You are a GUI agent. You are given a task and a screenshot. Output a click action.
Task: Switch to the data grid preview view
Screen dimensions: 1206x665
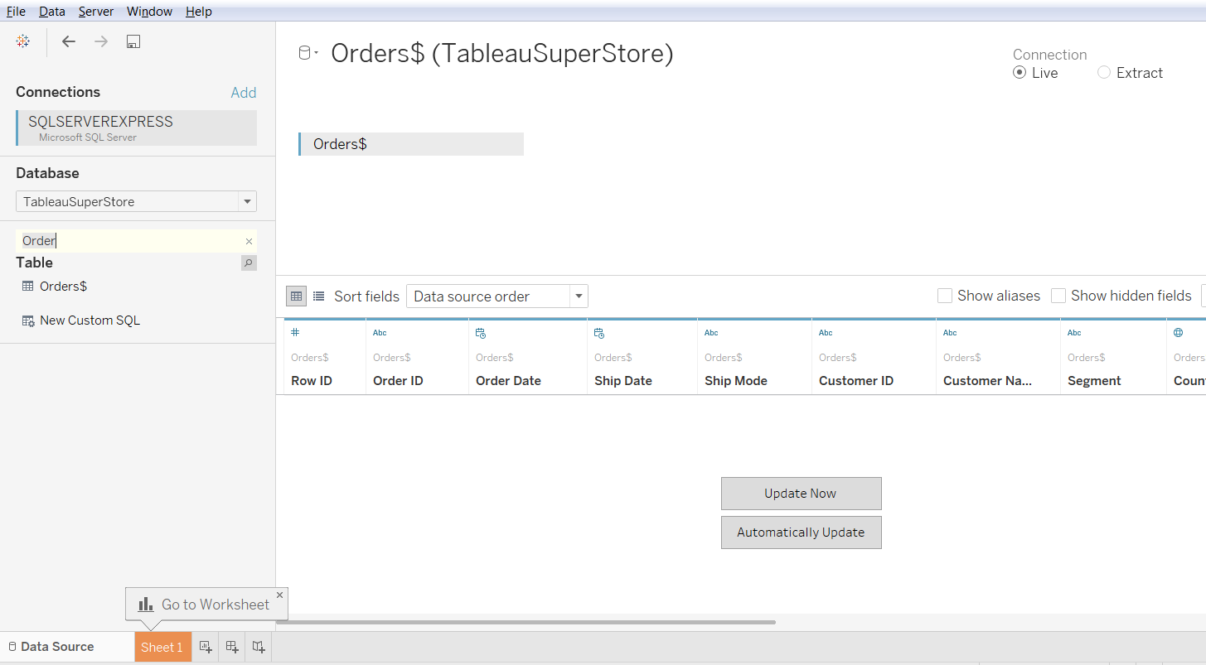[x=296, y=296]
